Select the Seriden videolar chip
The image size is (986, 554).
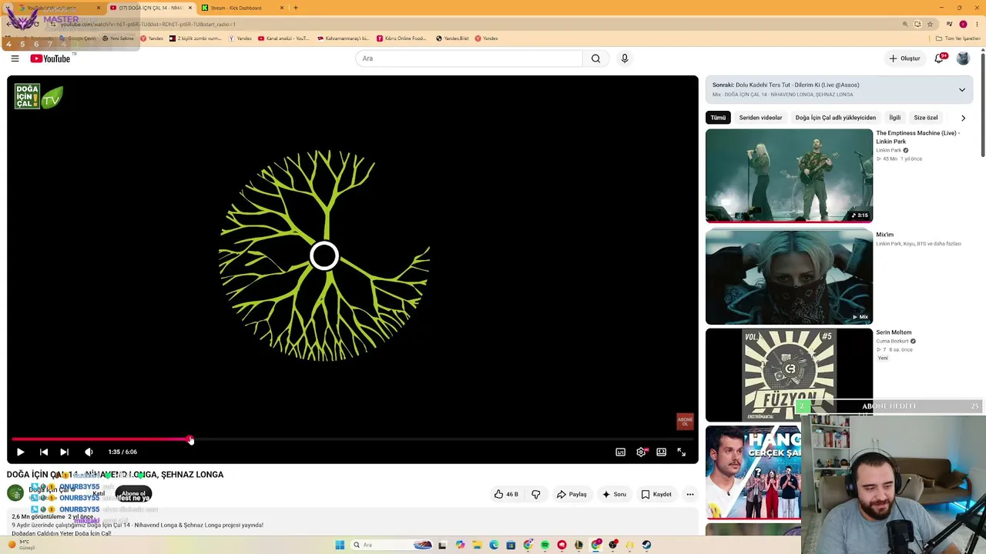pyautogui.click(x=760, y=118)
